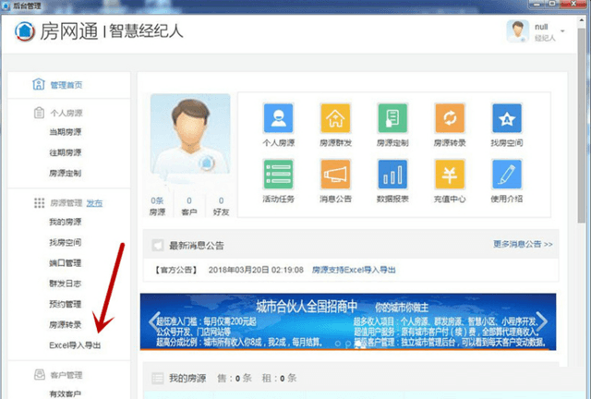Select 预约管理 in sidebar
Screen dimensions: 591x399
tap(66, 304)
